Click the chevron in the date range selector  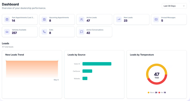coord(184,6)
